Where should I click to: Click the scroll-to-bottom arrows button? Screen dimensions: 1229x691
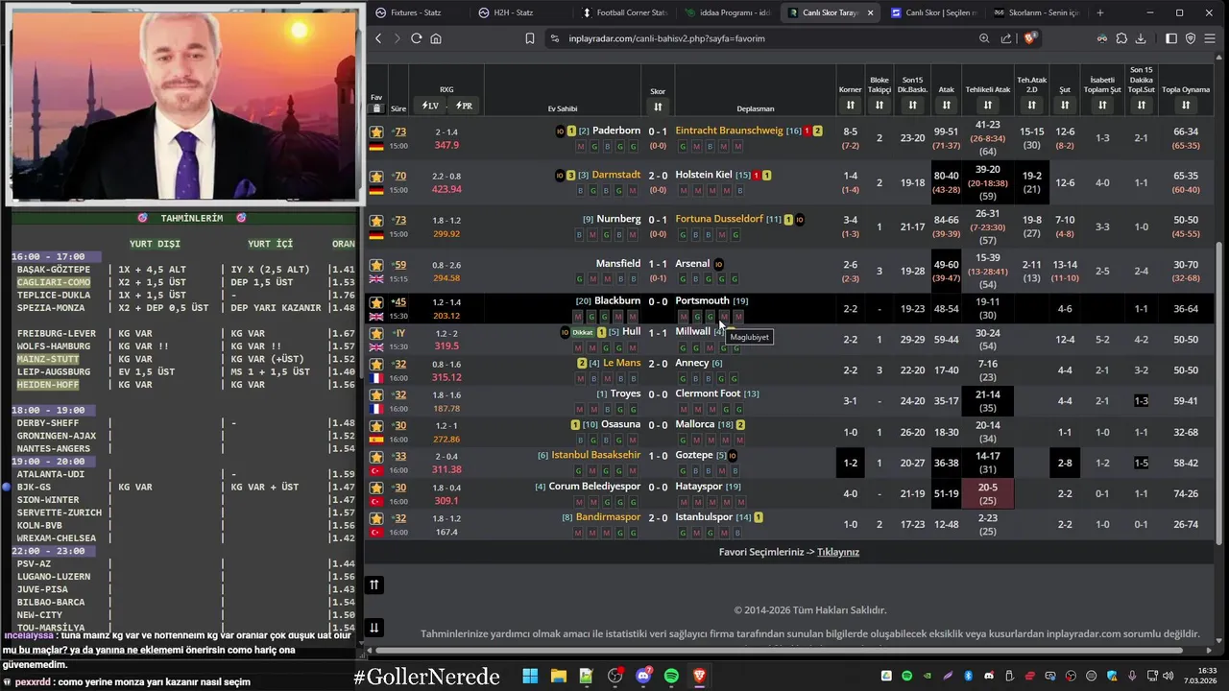click(x=374, y=628)
